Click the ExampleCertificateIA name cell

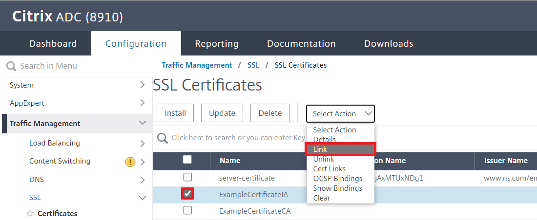(253, 195)
